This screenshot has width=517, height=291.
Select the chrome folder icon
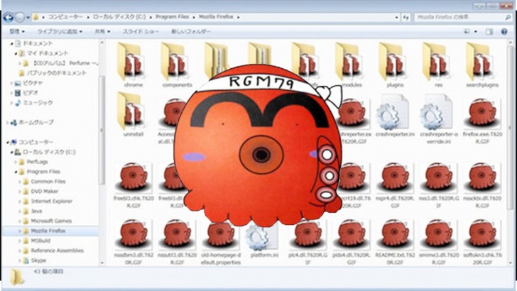coord(131,61)
